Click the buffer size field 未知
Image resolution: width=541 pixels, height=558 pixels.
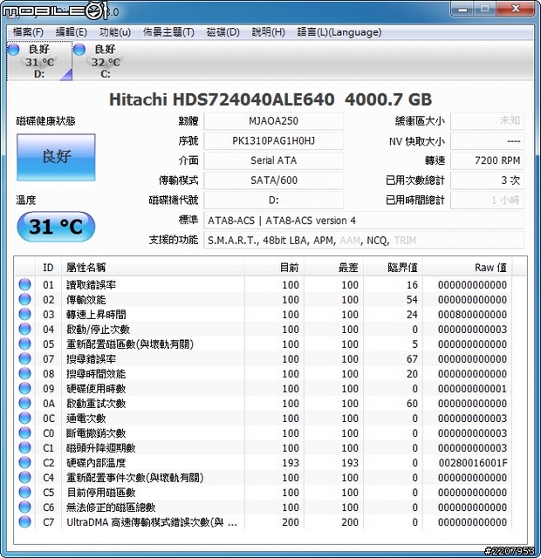(487, 121)
